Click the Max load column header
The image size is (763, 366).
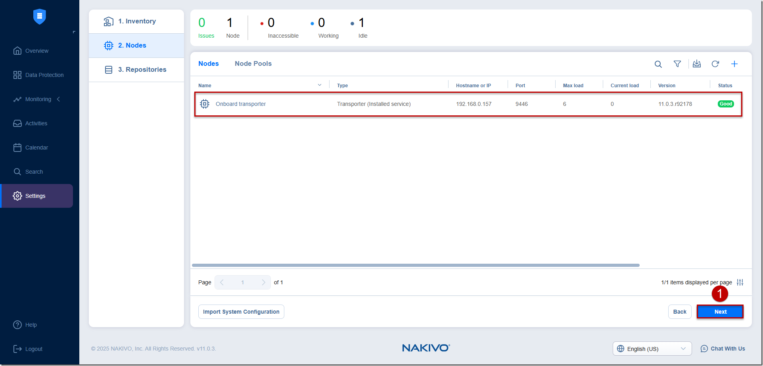pyautogui.click(x=573, y=85)
